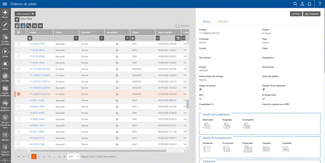Go to page 5
Image resolution: width=325 pixels, height=163 pixels.
[x=49, y=157]
